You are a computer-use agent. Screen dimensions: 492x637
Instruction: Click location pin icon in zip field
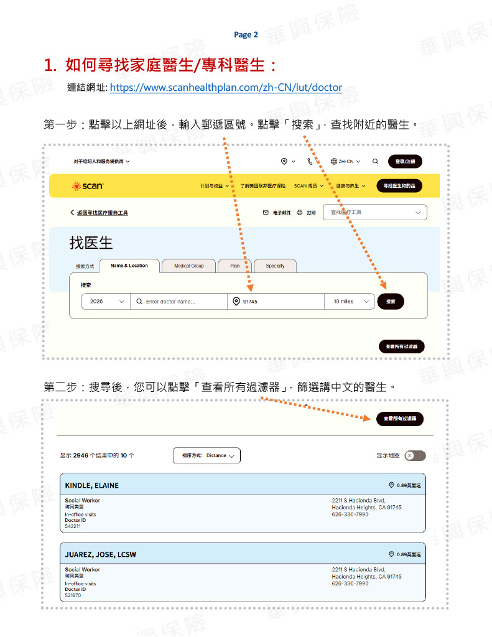pos(236,301)
